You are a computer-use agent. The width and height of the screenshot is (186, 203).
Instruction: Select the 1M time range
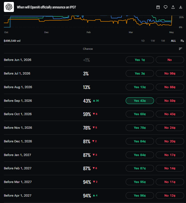point(163,41)
